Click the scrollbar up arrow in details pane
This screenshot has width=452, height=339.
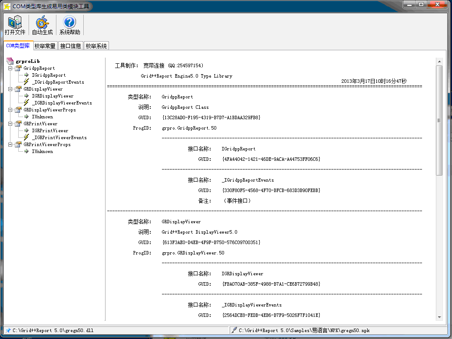[439, 61]
